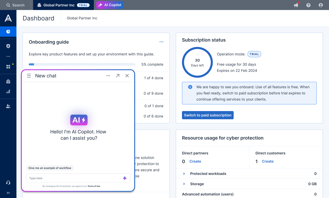Image resolution: width=329 pixels, height=198 pixels.
Task: Select the Global Partner Inc tab
Action: coord(63,5)
